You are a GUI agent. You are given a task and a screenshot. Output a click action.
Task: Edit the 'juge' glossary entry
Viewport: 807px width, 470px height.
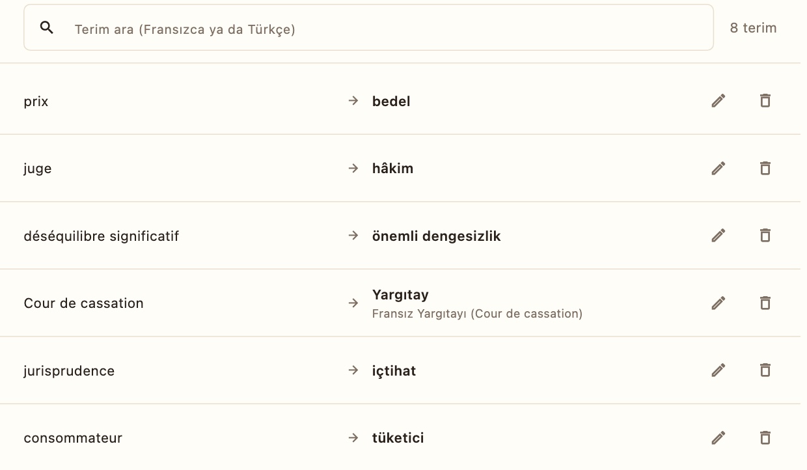coord(718,168)
